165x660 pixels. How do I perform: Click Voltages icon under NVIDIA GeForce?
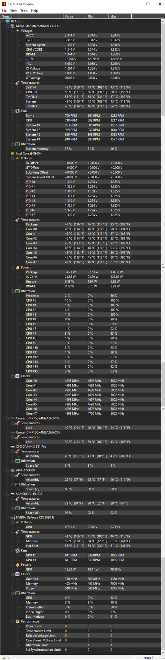(17, 522)
